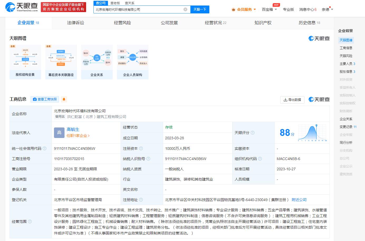Switch to 法律诉讼 tab
Viewport: 365px width, 241px height.
[76, 23]
